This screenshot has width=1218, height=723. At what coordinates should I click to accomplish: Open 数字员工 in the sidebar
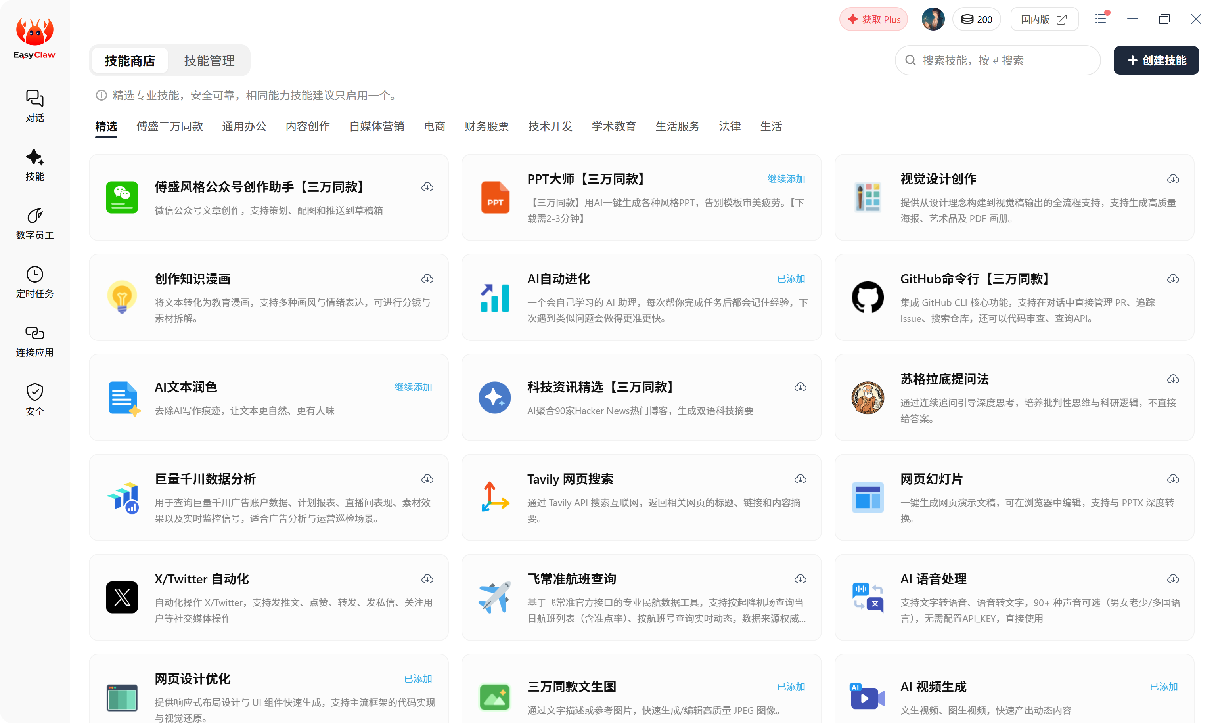point(34,224)
